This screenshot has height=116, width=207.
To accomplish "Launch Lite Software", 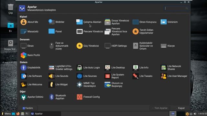I will 31,76.
